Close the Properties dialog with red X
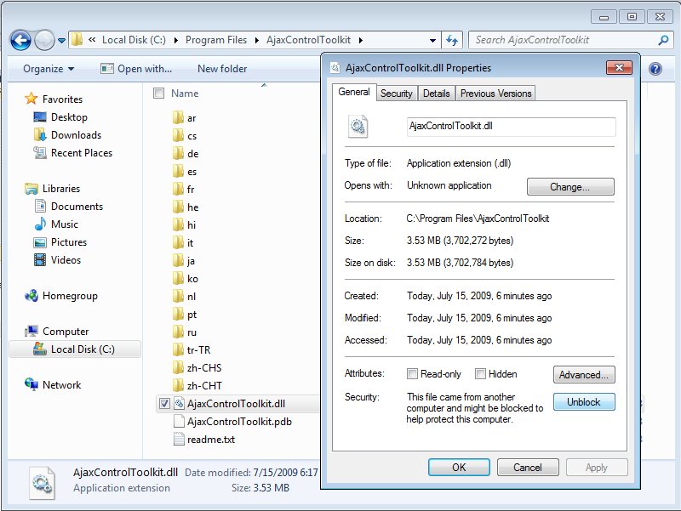 point(619,68)
